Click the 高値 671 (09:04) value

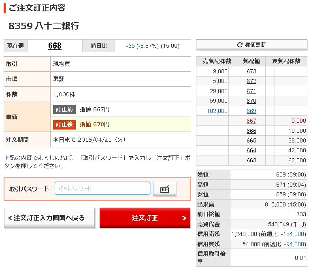(291, 185)
